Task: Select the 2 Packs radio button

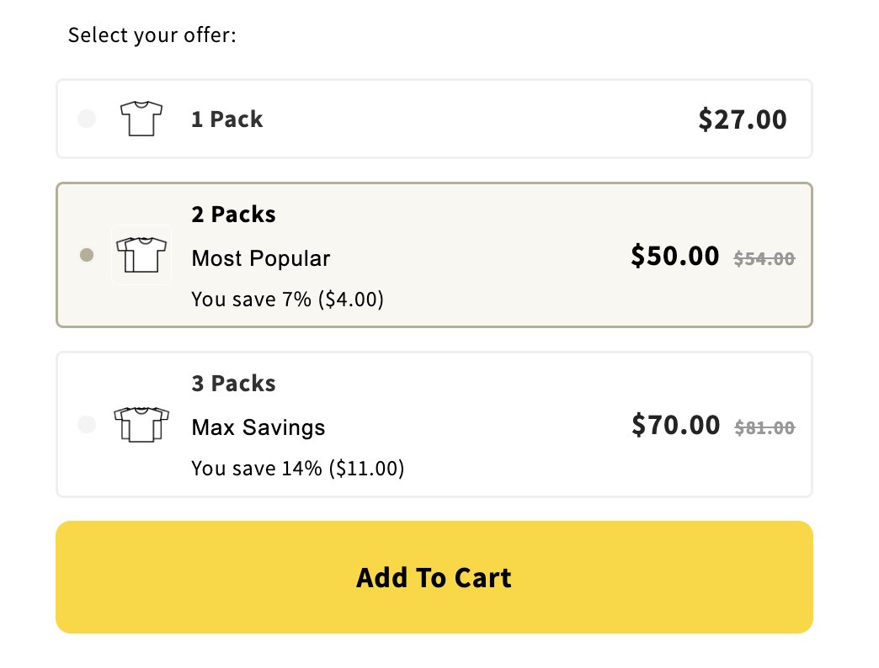Action: click(x=86, y=254)
